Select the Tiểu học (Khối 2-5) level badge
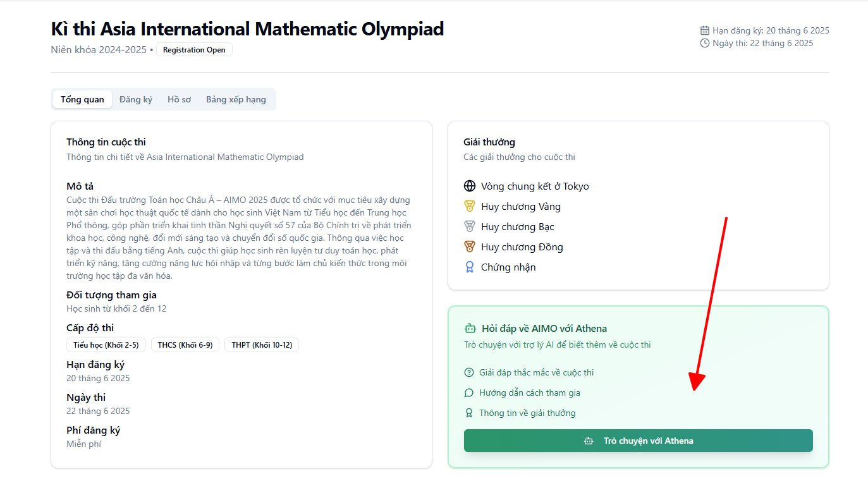Screen dimensions: 868x500 tap(106, 345)
